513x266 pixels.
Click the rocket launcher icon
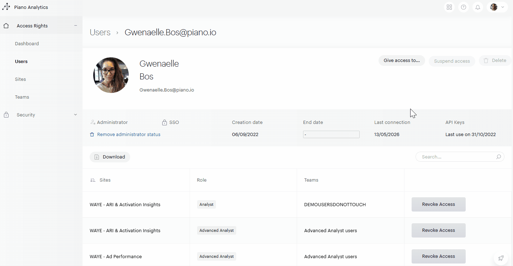(x=501, y=258)
